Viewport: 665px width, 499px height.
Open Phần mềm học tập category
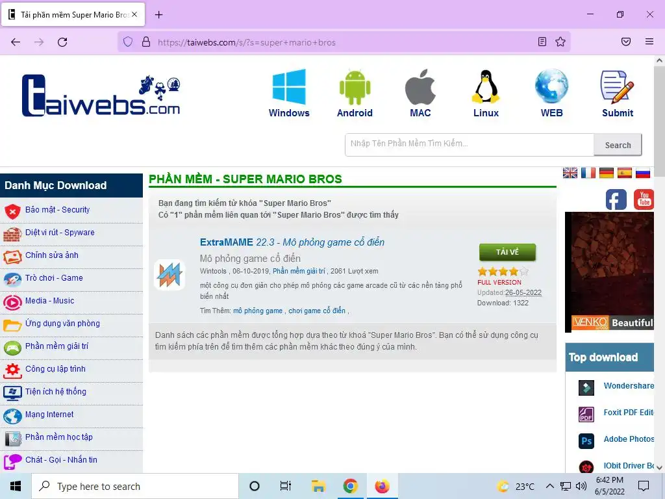58,437
